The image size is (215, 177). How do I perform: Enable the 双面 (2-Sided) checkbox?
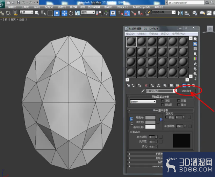tap(179, 101)
